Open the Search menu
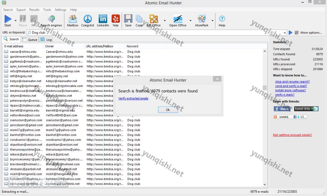The width and height of the screenshot is (327, 196). (8, 10)
